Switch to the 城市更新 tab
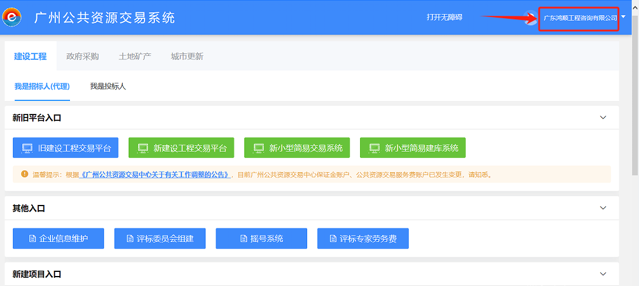639x286 pixels. (x=187, y=56)
